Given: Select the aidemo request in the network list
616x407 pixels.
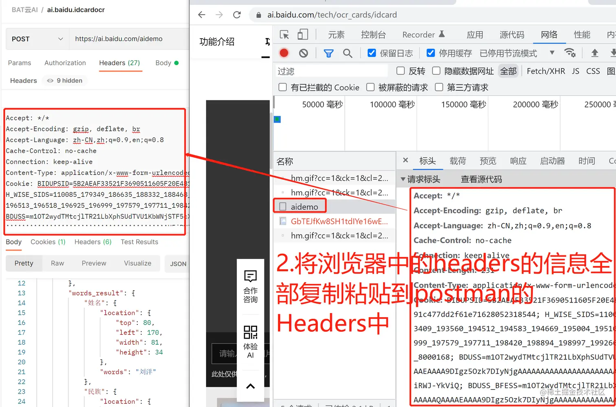Looking at the screenshot, I should coord(334,207).
